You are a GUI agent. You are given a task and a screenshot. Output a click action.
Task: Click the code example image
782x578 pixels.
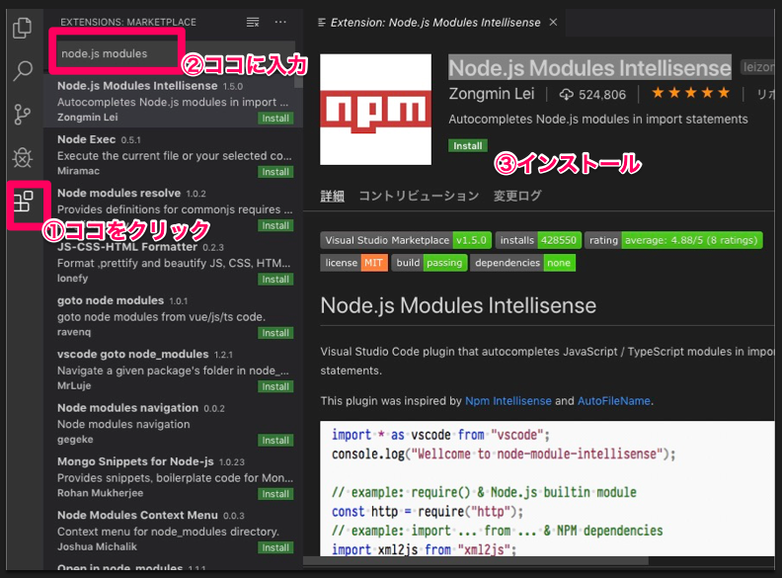547,488
